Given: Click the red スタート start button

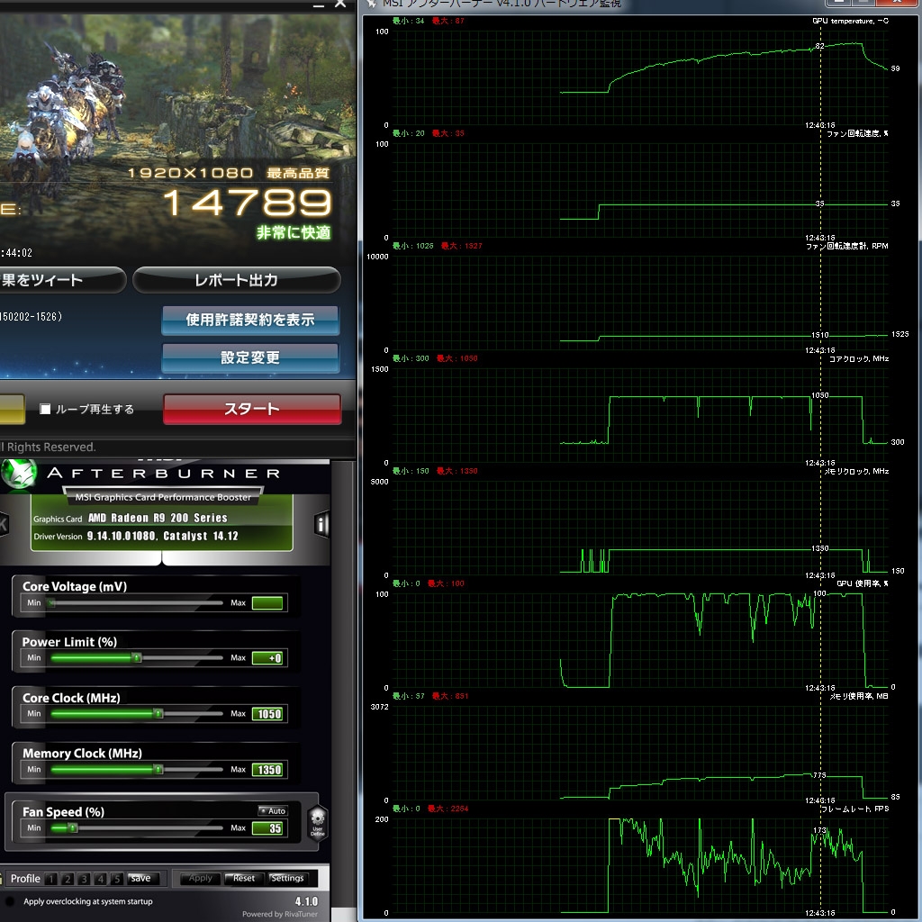Looking at the screenshot, I should 252,409.
